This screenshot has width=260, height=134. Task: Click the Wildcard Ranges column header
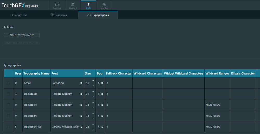pyautogui.click(x=217, y=74)
